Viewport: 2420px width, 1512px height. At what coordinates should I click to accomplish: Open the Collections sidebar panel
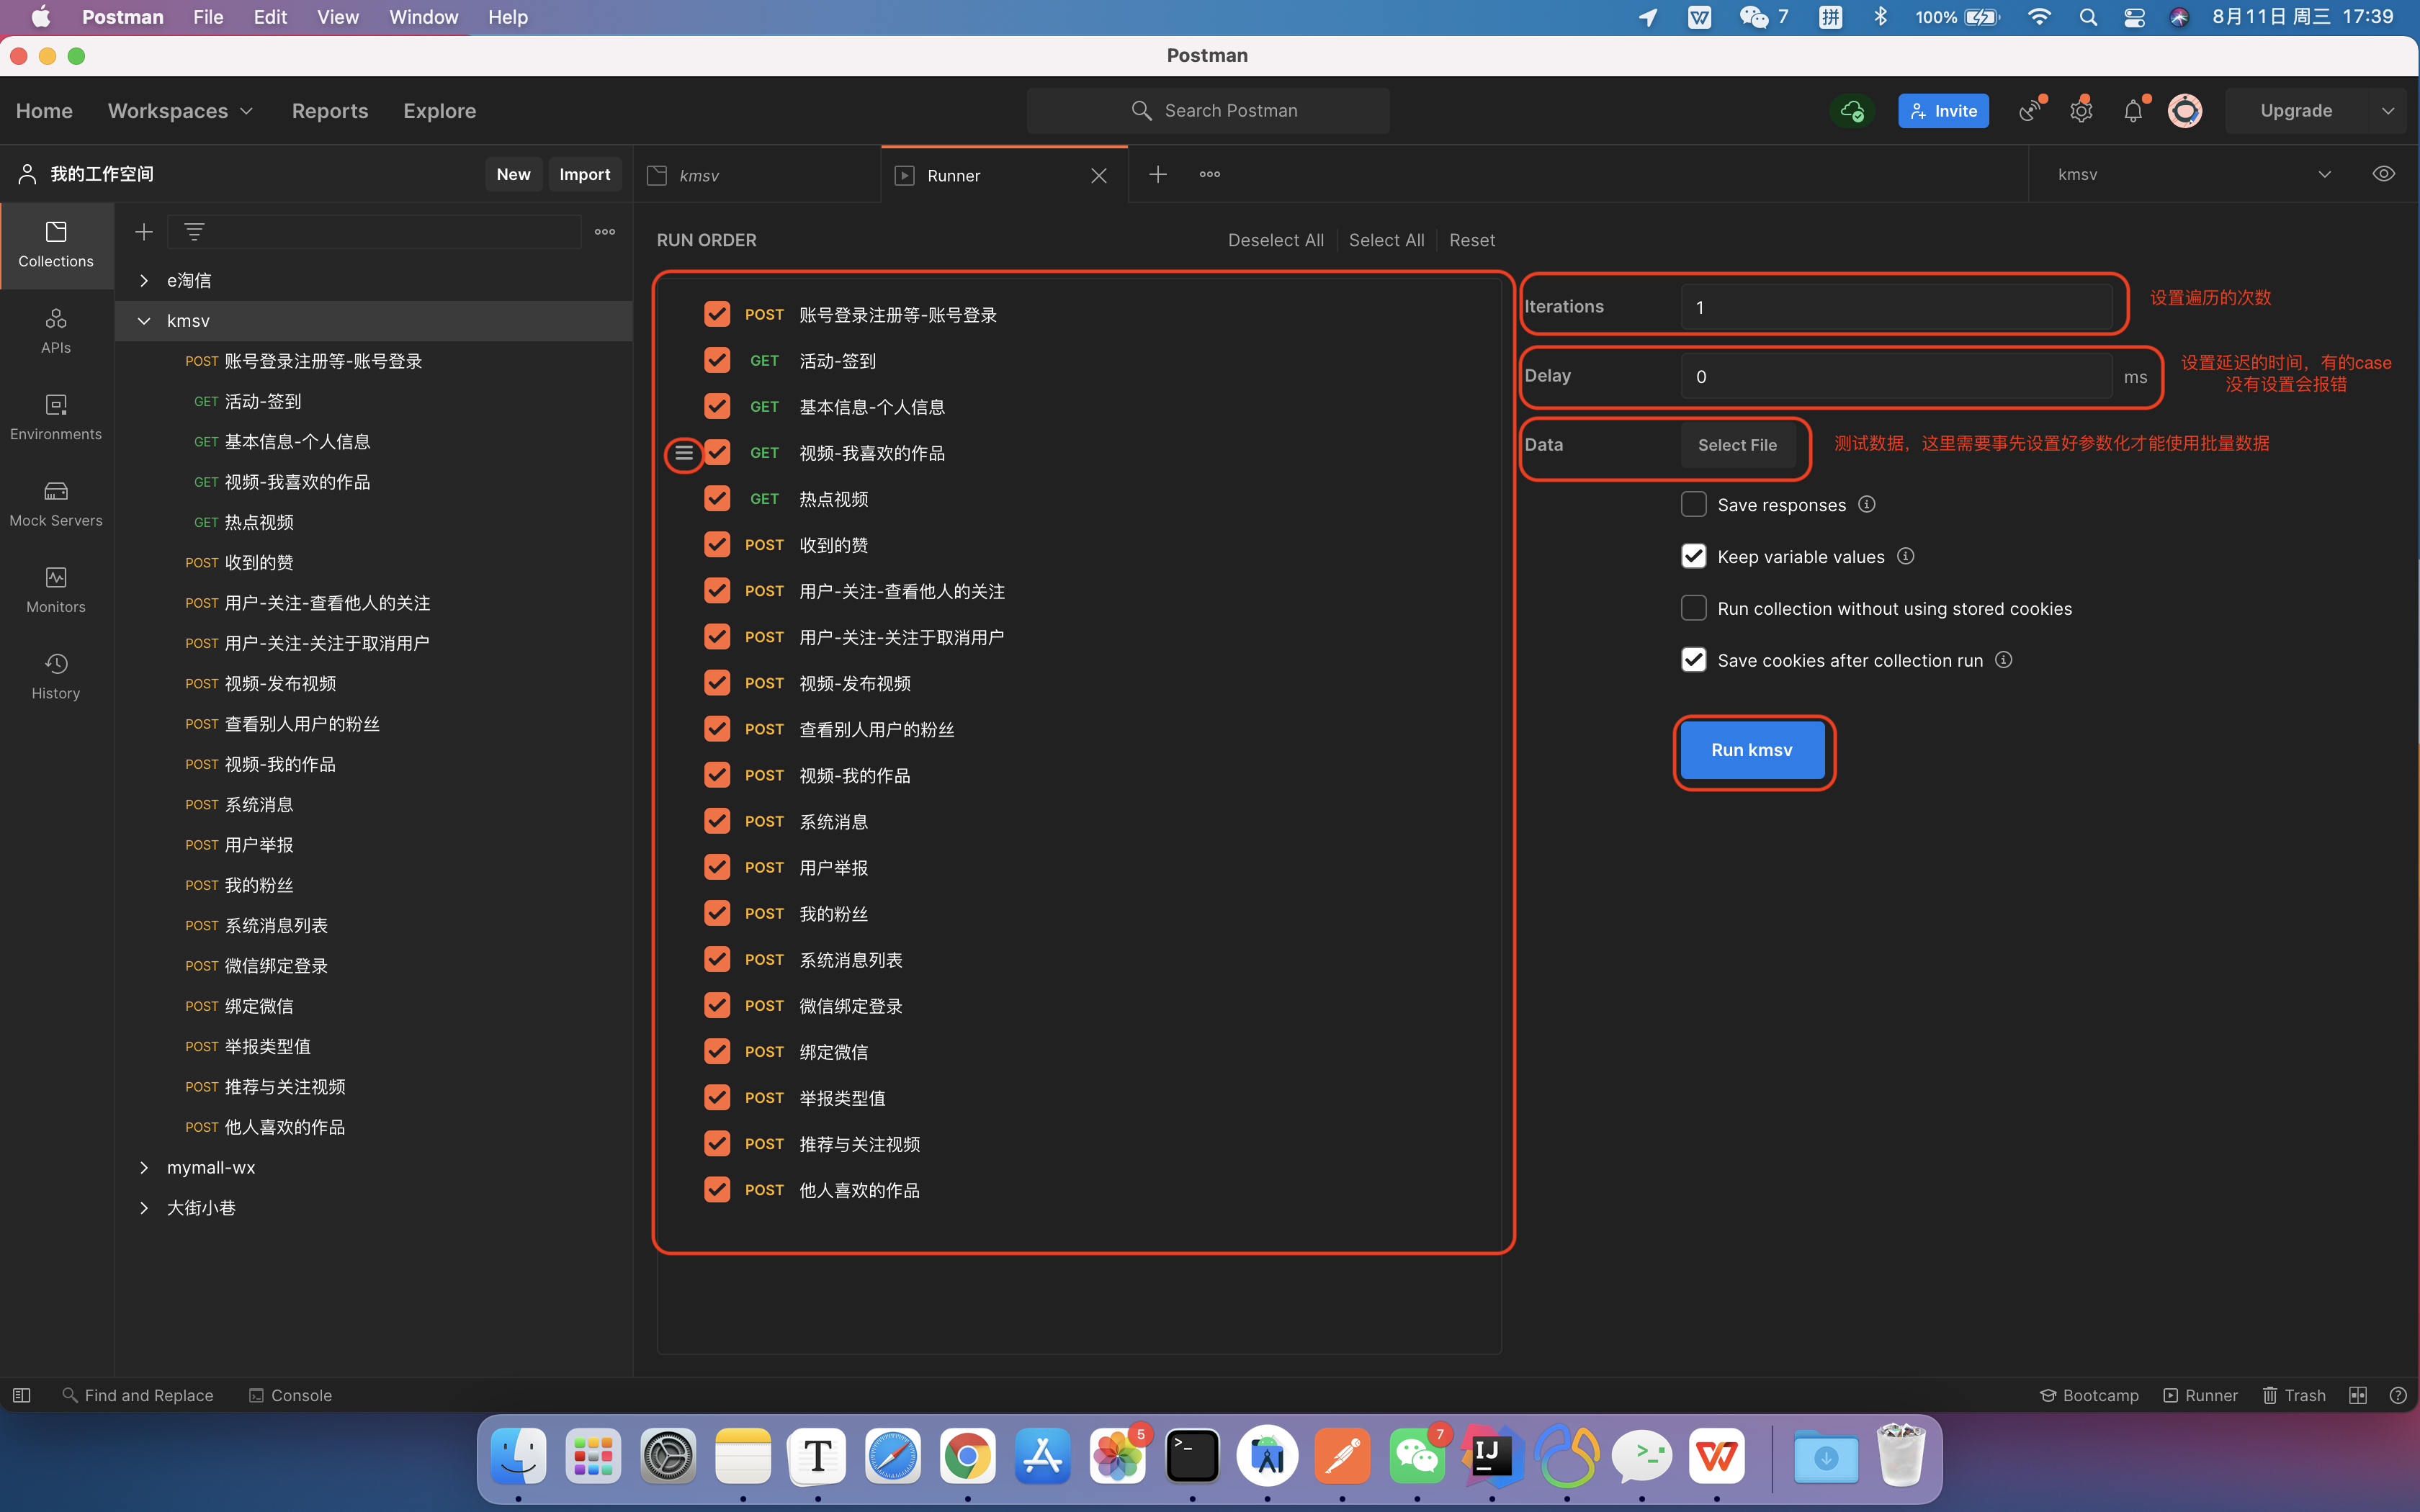56,244
